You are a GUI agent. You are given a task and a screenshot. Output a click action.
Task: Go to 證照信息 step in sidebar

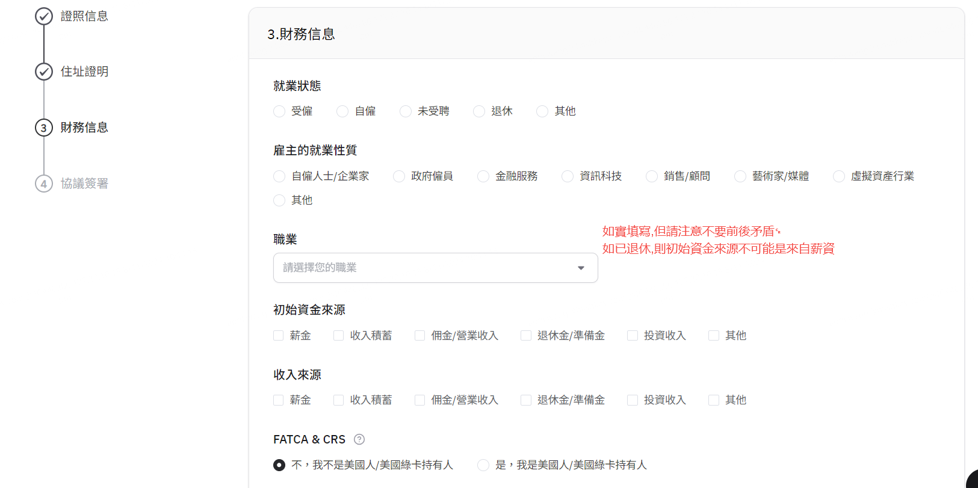[x=84, y=16]
